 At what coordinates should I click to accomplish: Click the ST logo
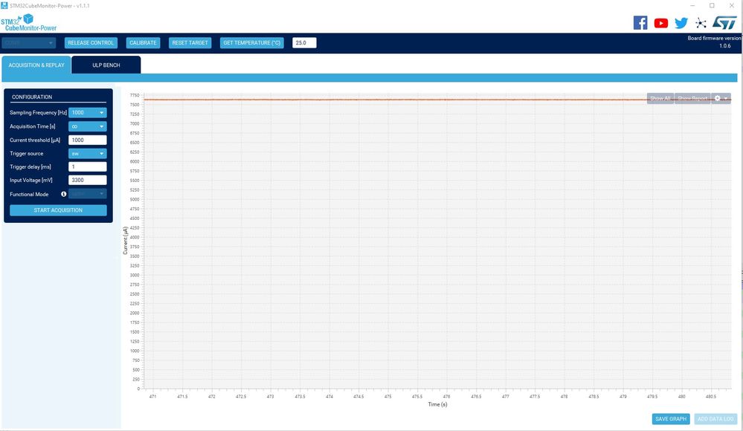click(x=724, y=23)
